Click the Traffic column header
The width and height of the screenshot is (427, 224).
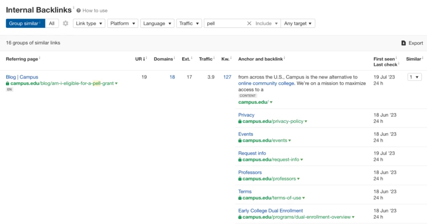coord(206,59)
